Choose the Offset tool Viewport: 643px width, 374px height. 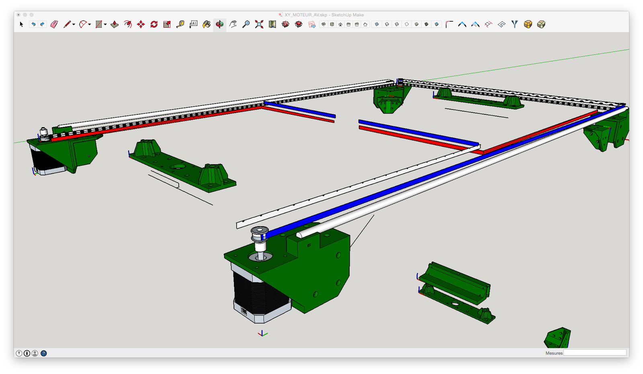[128, 24]
